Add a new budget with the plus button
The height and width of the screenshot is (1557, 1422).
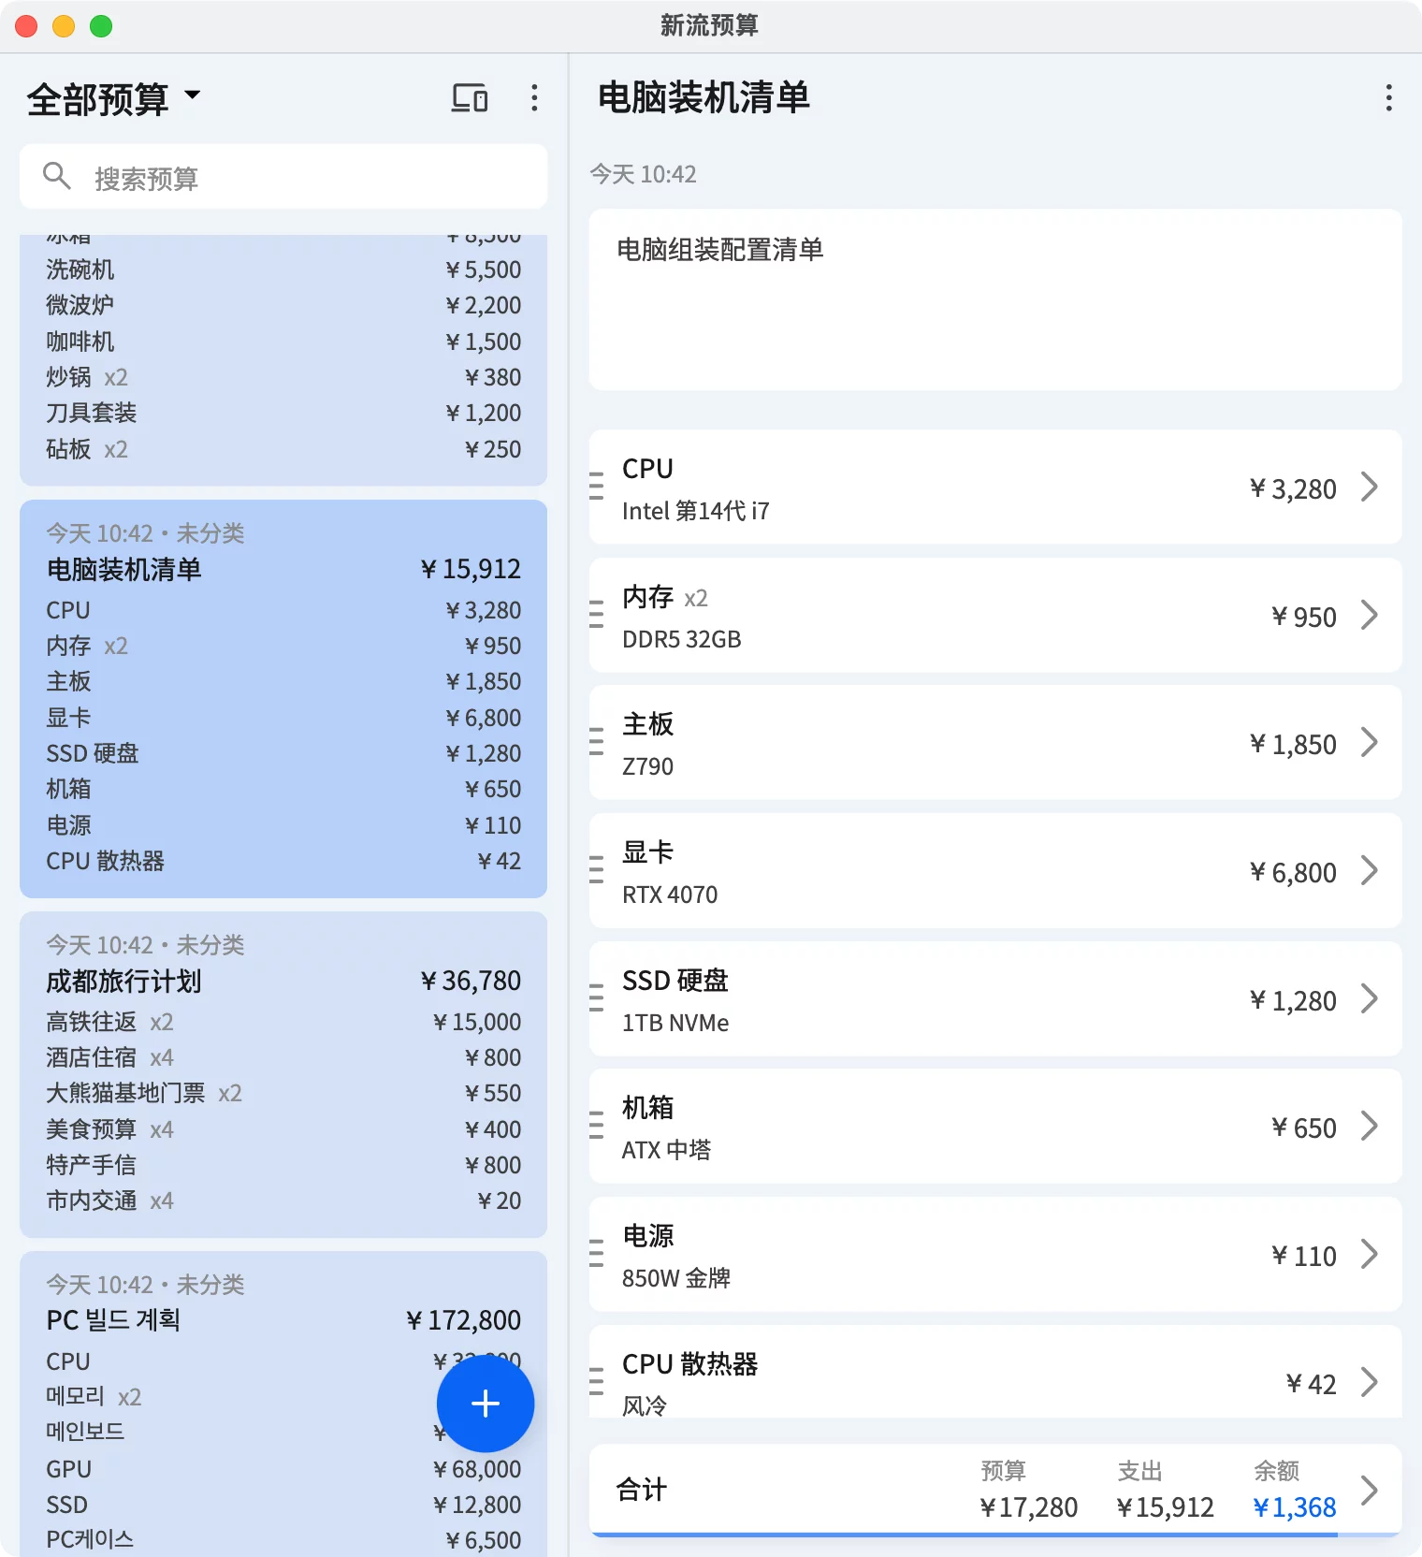[486, 1404]
